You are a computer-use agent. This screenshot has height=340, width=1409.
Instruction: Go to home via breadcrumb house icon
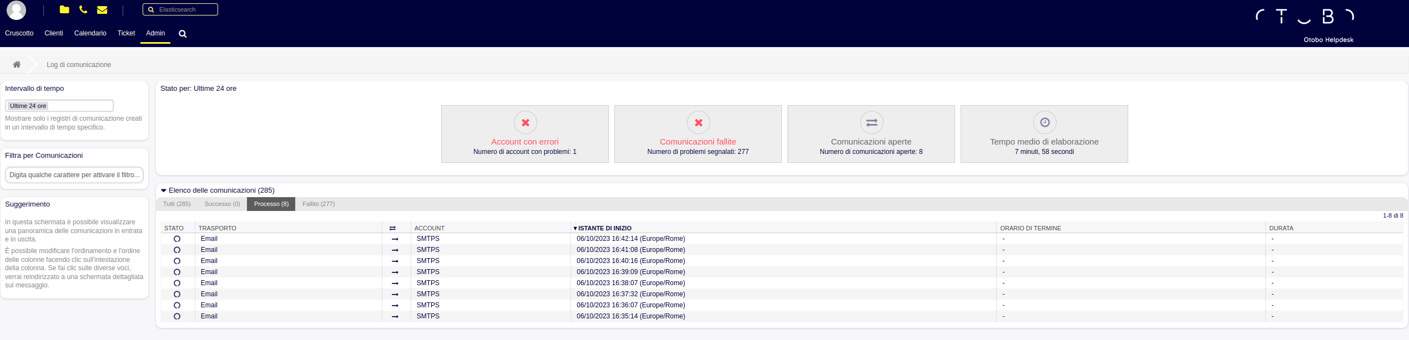click(17, 64)
